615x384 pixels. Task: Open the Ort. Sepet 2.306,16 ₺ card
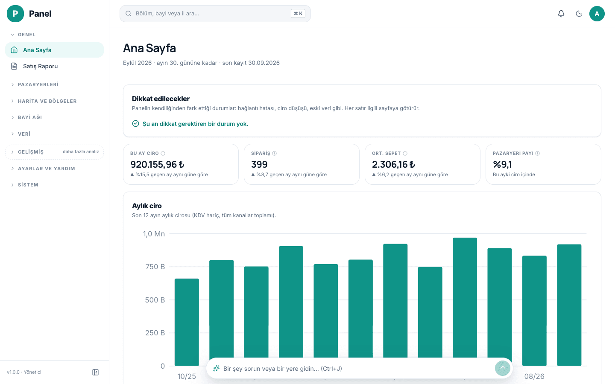(422, 164)
